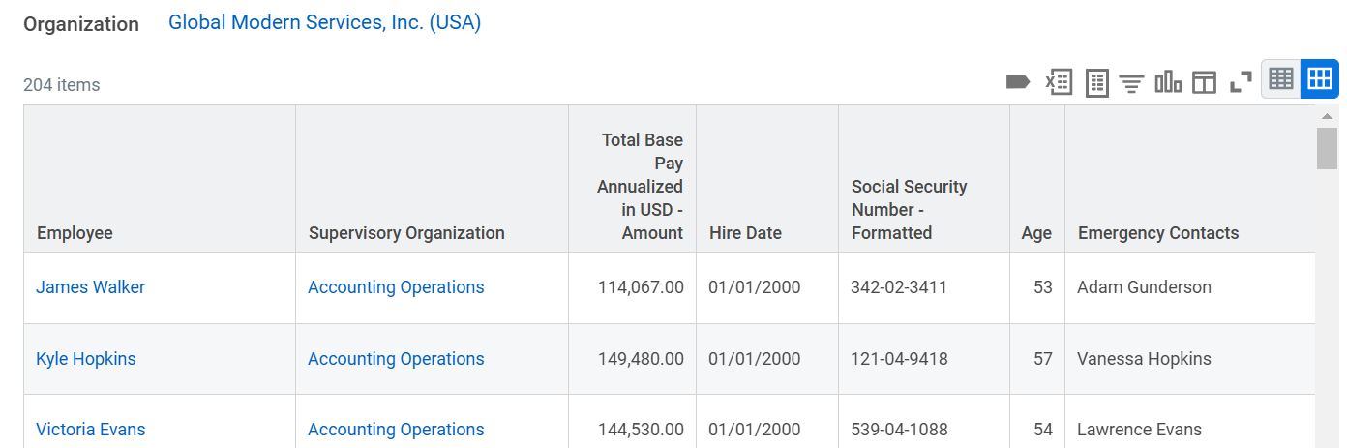Click the Organization label
1347x448 pixels.
(81, 24)
